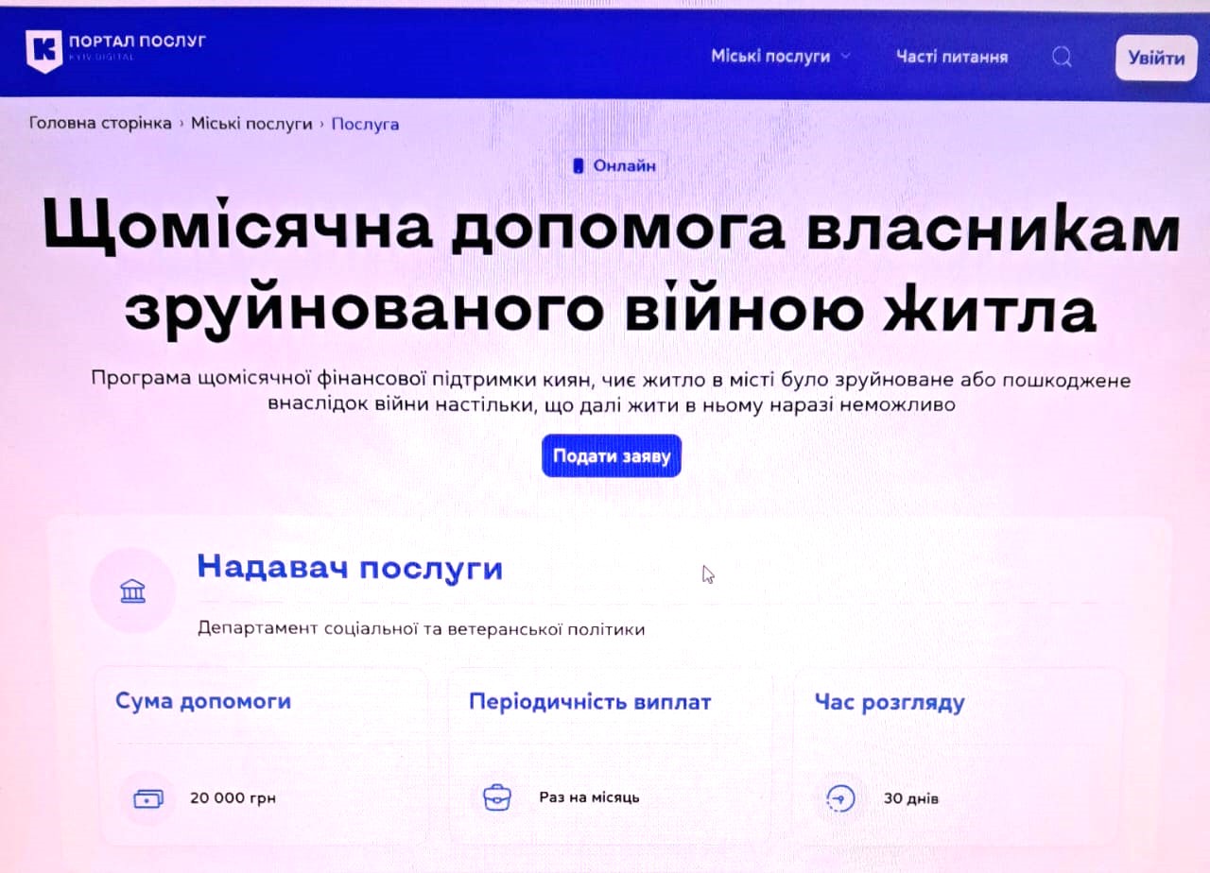
Task: Click the Послуга breadcrumb item
Action: click(x=365, y=125)
